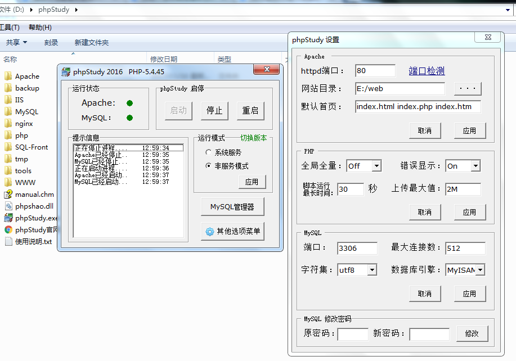This screenshot has height=361, width=516.
Task: Apply the MySQL settings
Action: 470,294
